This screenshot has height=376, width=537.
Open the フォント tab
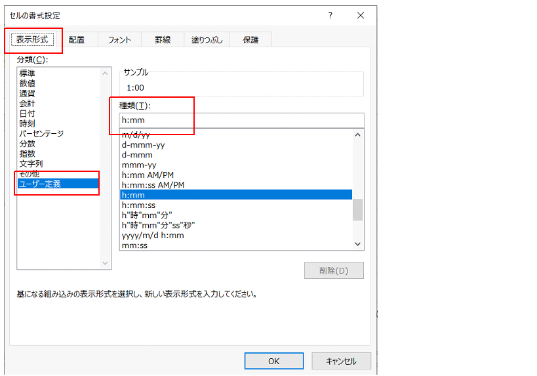tap(119, 40)
